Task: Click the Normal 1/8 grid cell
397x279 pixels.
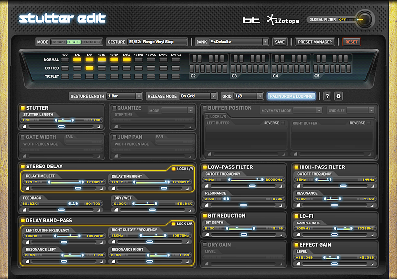Action: point(89,60)
